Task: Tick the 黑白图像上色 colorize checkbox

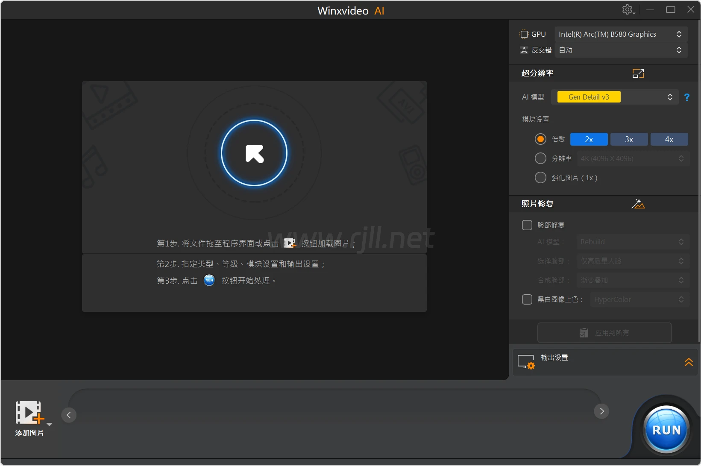Action: [x=527, y=299]
